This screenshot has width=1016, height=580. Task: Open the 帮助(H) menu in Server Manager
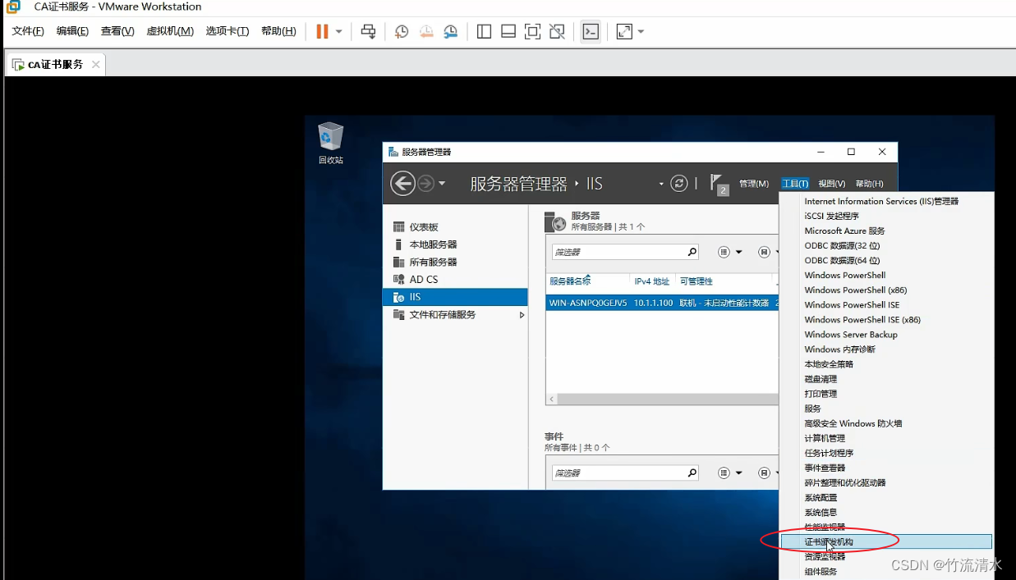(869, 184)
